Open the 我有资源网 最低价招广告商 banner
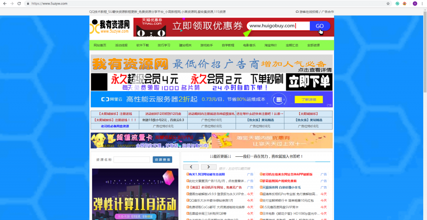427x220 pixels. [x=211, y=64]
